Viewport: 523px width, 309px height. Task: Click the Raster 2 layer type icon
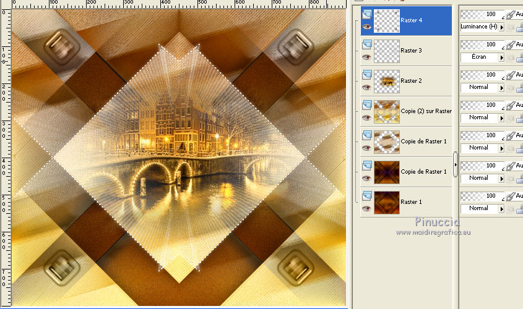(x=367, y=75)
